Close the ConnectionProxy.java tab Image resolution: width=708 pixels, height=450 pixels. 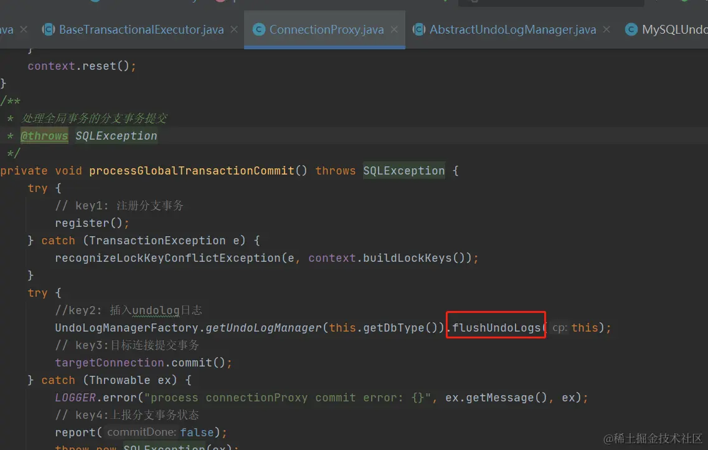tap(394, 29)
